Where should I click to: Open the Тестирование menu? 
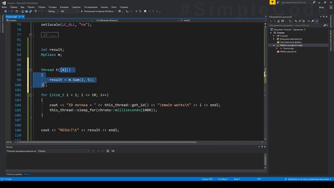[x=91, y=7]
